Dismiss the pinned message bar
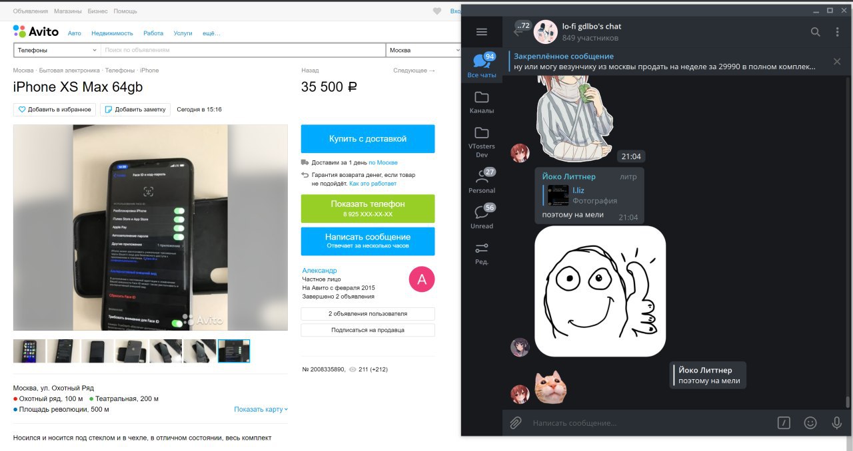The image size is (853, 451). coord(837,61)
